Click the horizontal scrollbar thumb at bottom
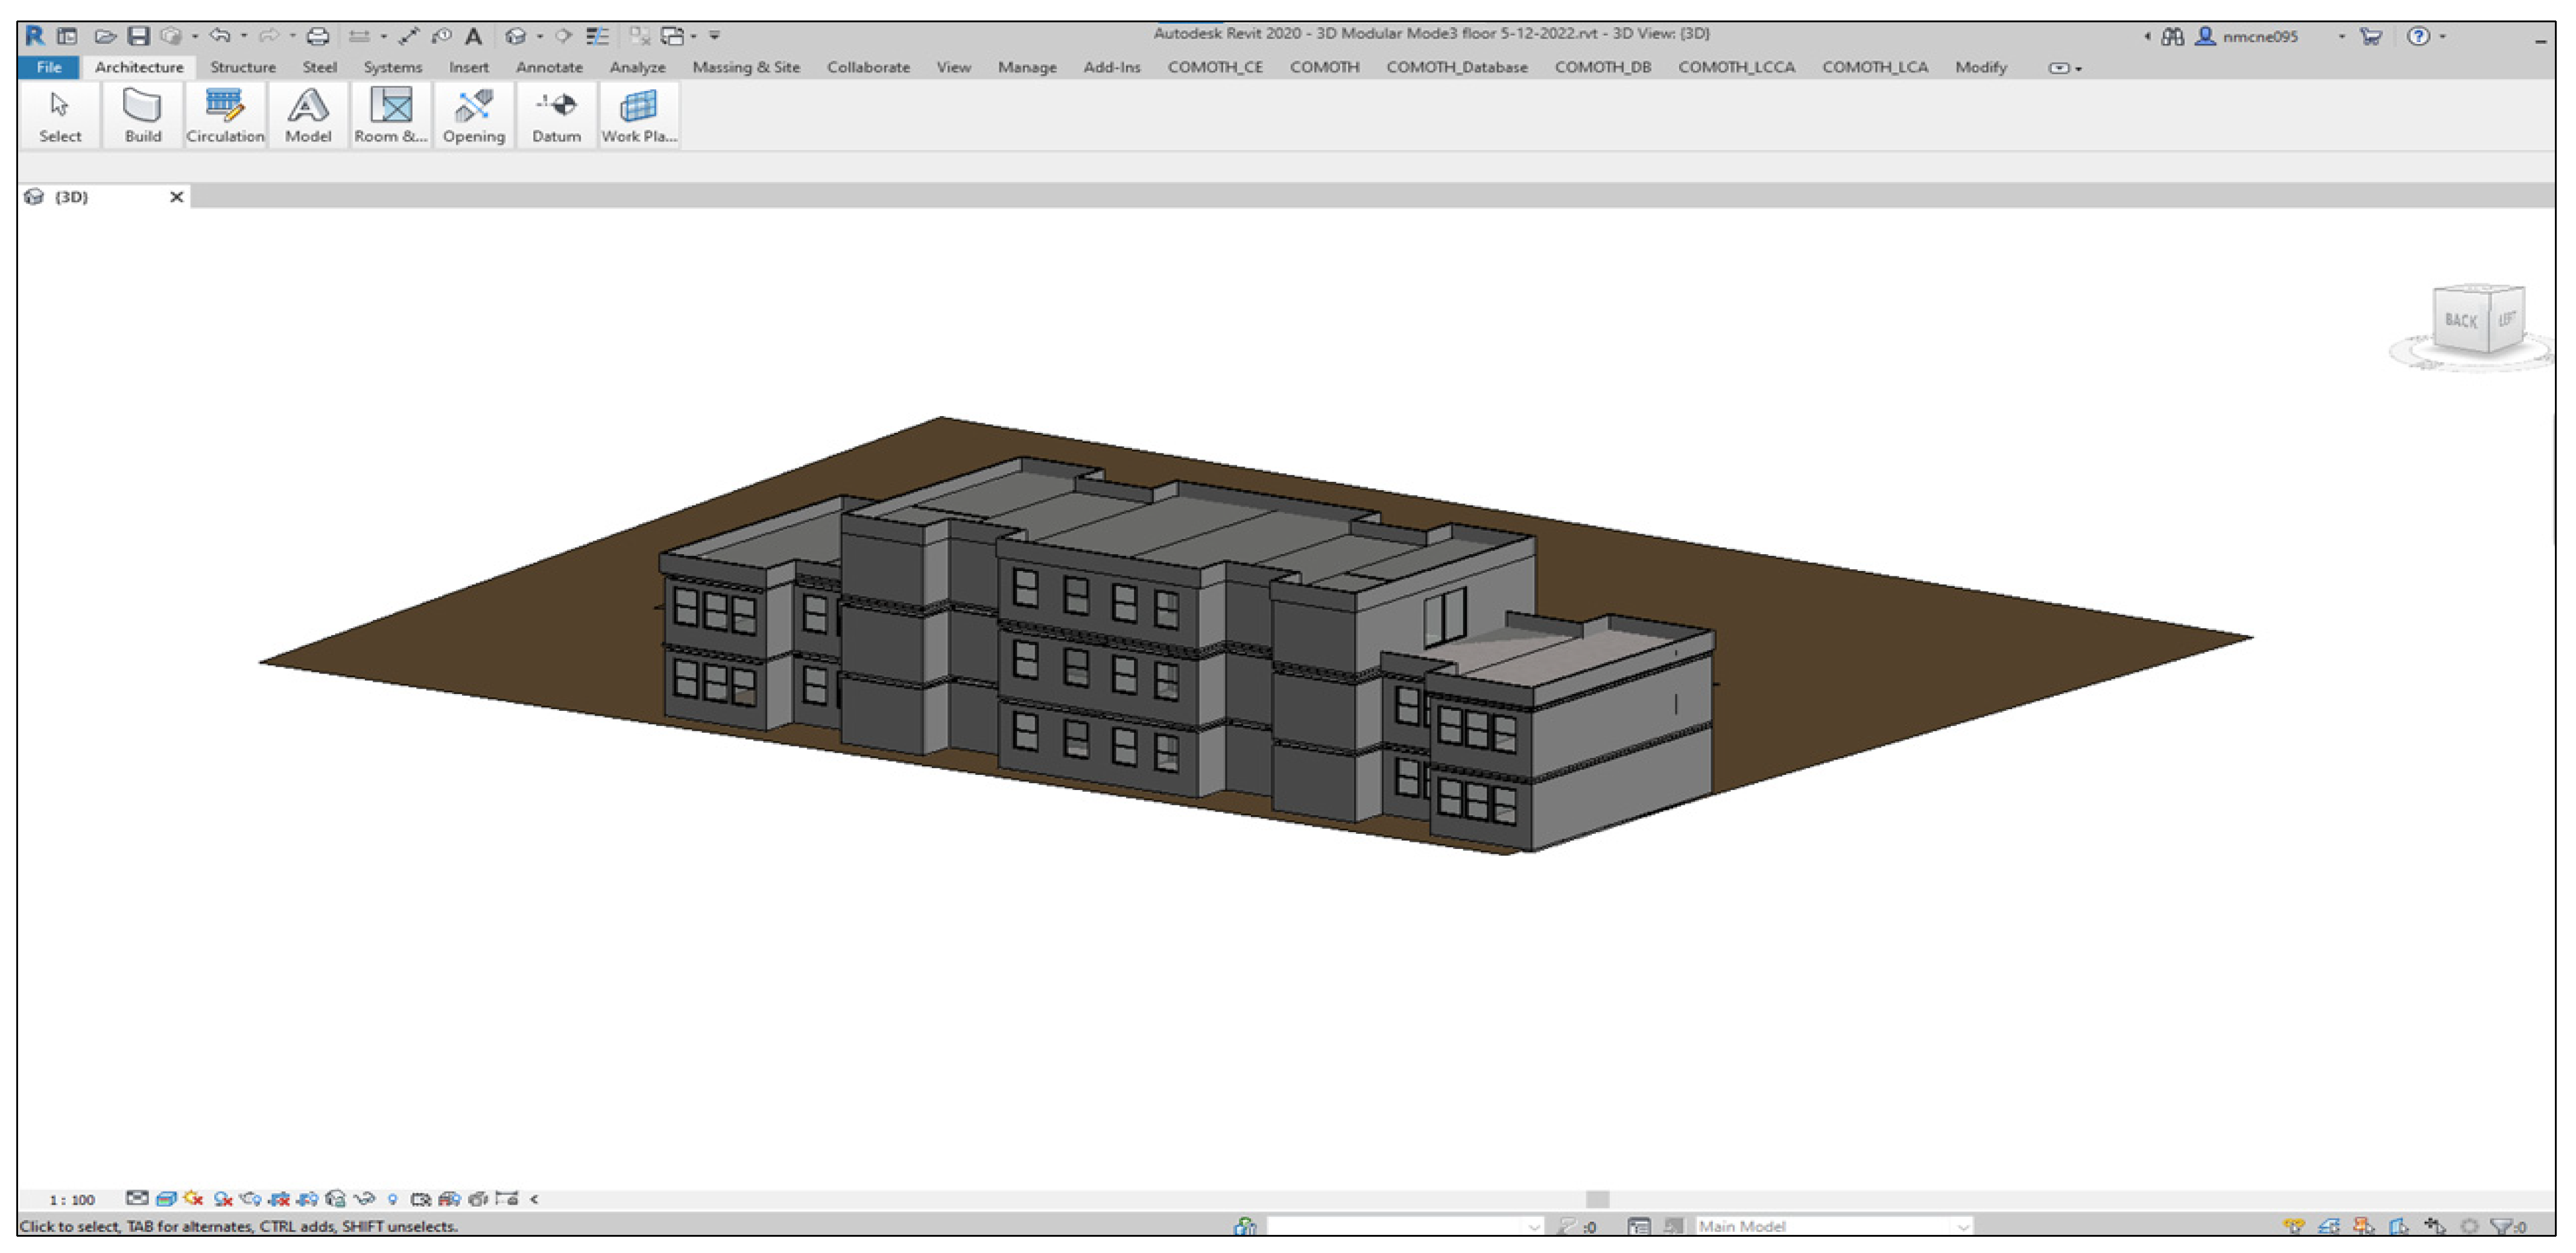Viewport: 2576px width, 1253px height. pyautogui.click(x=1597, y=1199)
